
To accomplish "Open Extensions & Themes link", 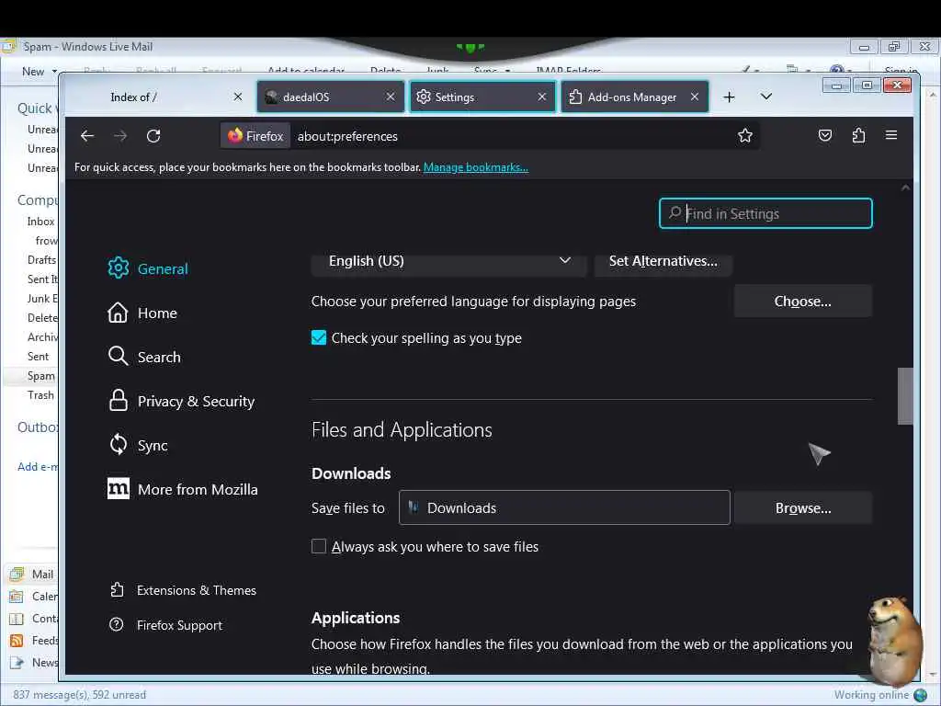I will pos(183,590).
